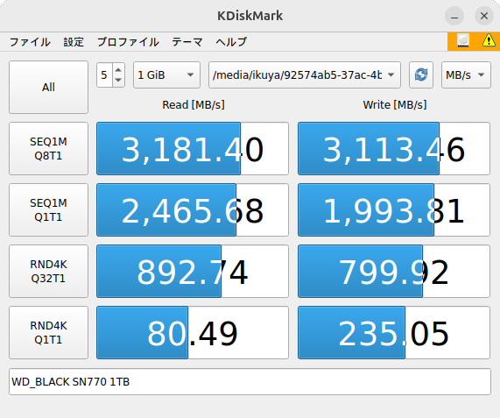
Task: Click RND4K Q32T1 read result 892.74
Action: [x=193, y=272]
